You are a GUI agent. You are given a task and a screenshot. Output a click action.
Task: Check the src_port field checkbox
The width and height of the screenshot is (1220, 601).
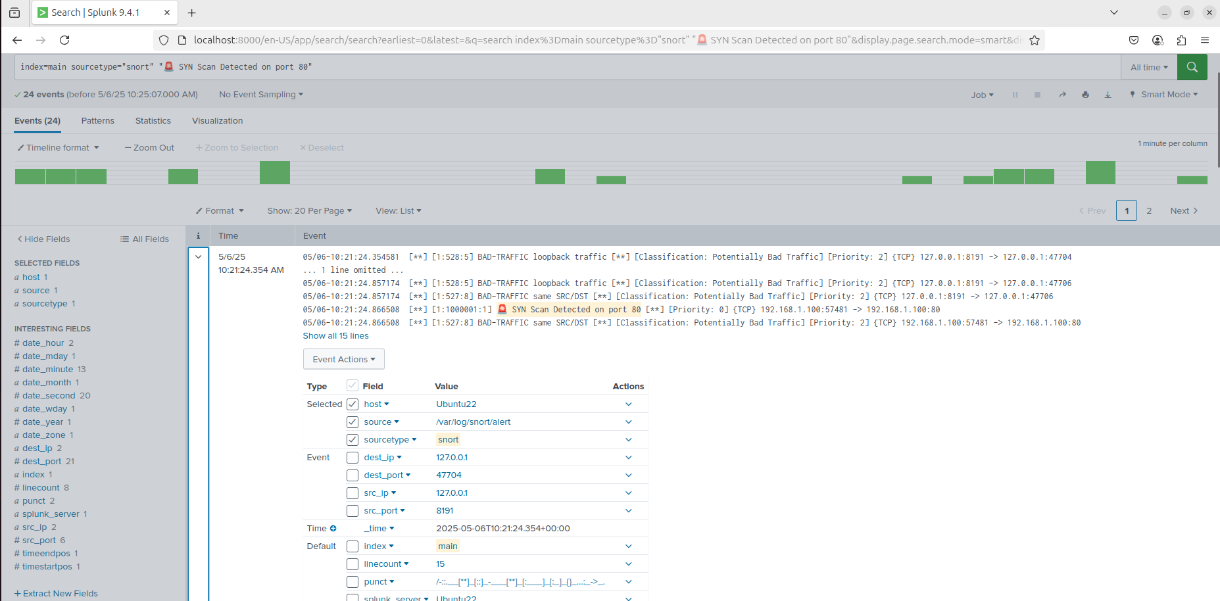(353, 511)
